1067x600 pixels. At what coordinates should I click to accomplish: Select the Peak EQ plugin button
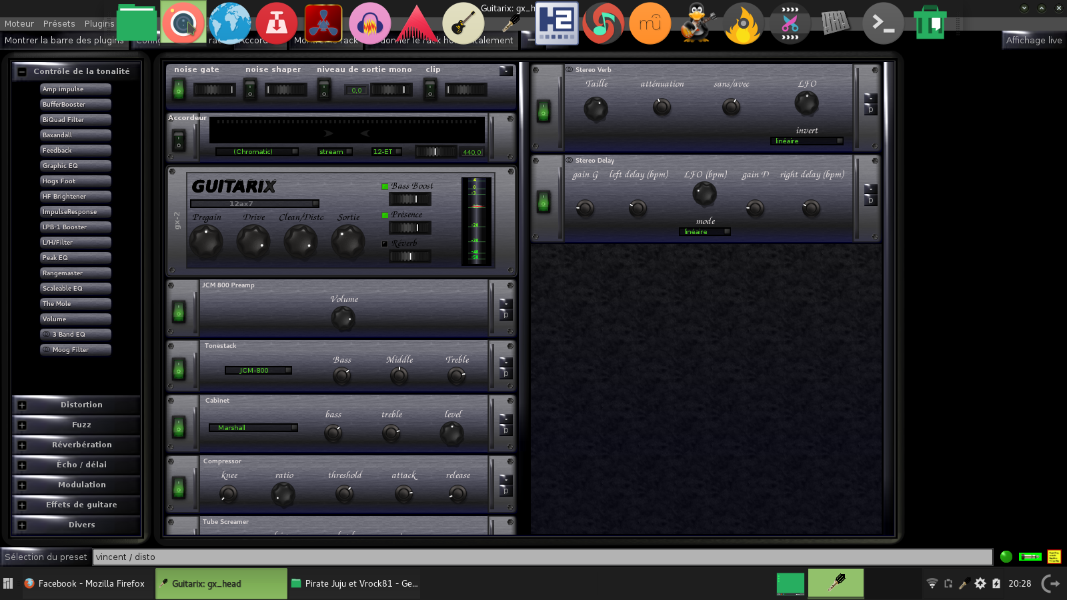[75, 257]
